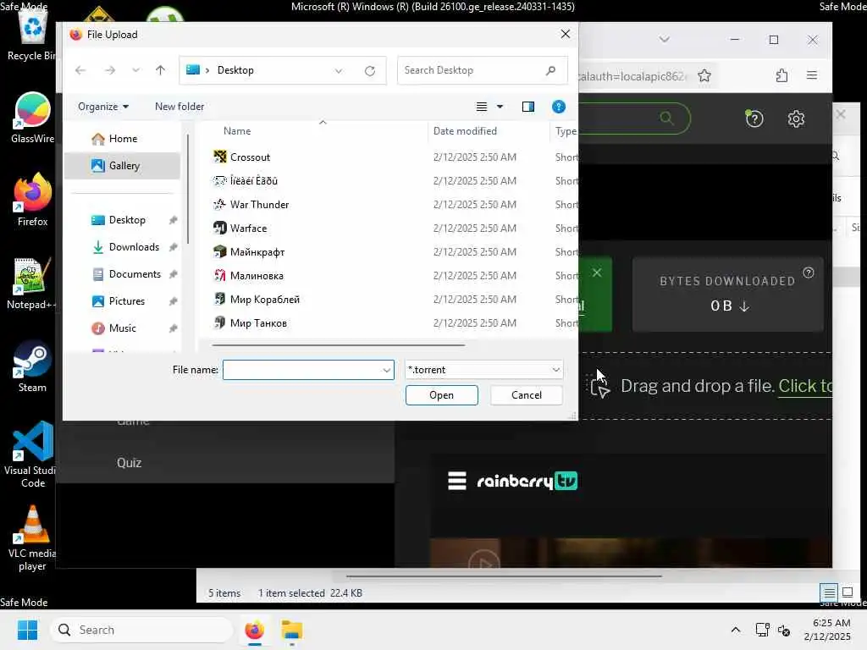
Task: Dismiss the green banner with its X
Action: (x=597, y=273)
